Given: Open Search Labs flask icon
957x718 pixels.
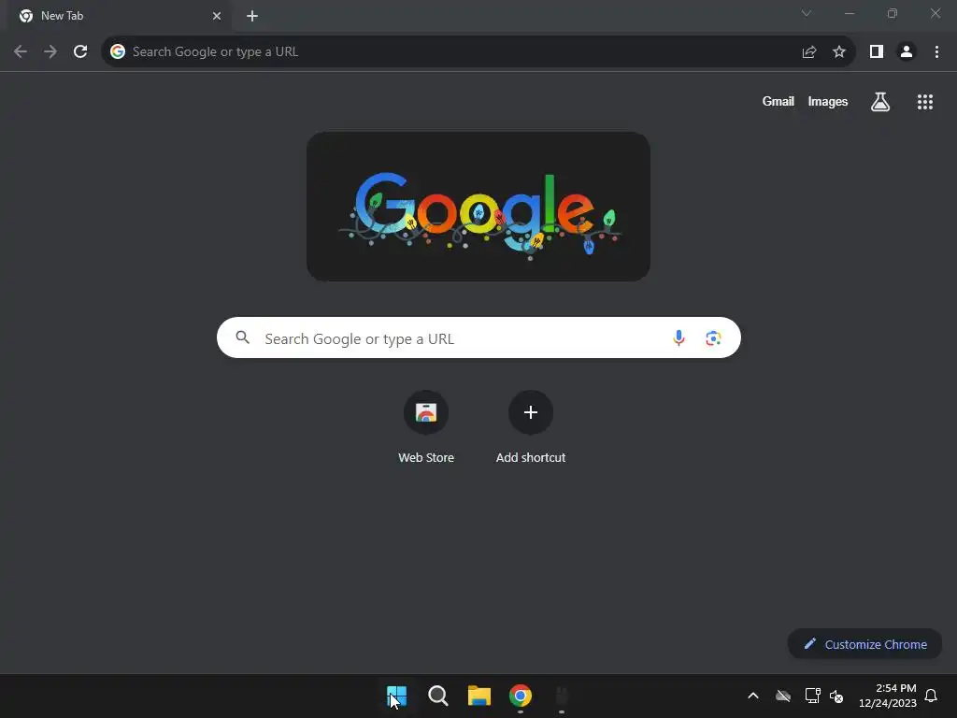Looking at the screenshot, I should click(x=880, y=101).
